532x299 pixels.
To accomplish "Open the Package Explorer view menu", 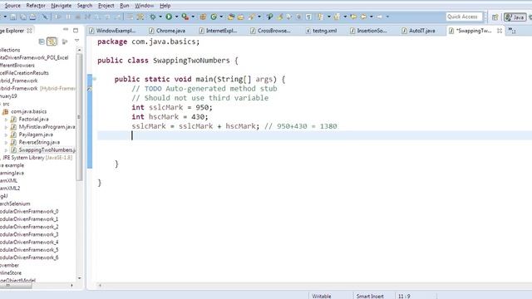I will click(x=77, y=42).
